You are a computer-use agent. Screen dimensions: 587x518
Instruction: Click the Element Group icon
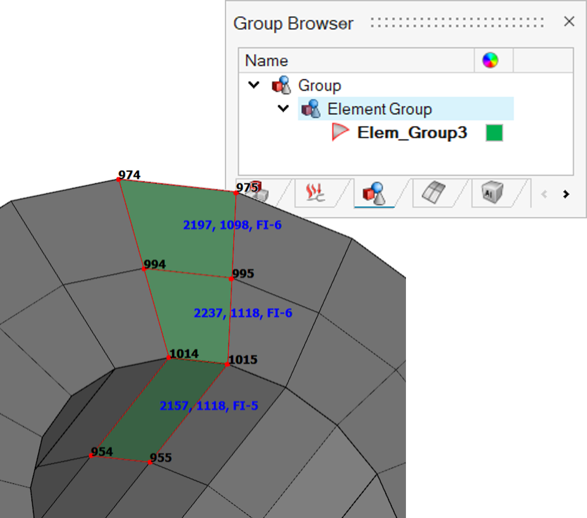point(311,109)
